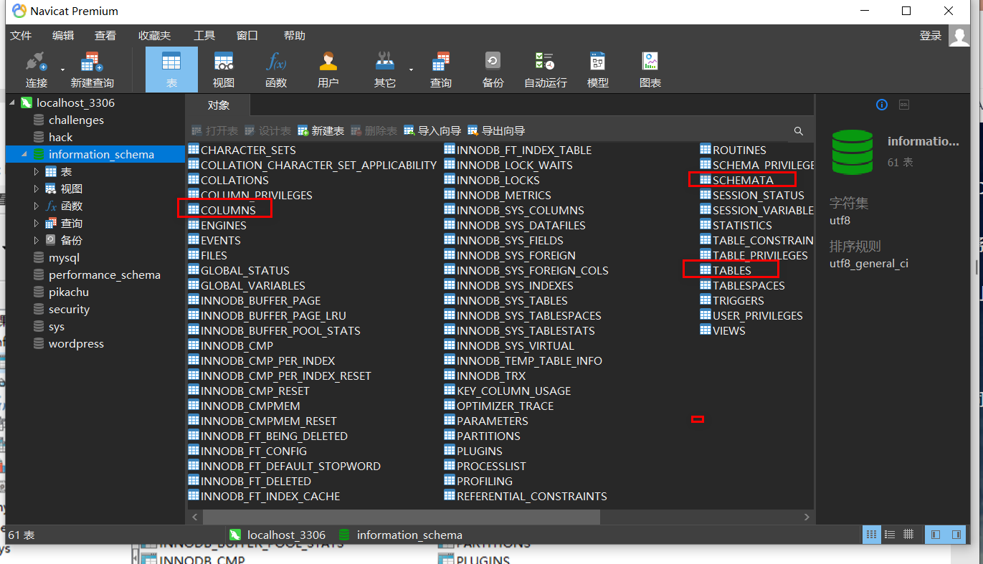The width and height of the screenshot is (983, 564).
Task: Expand the 函数 node in tree
Action: 37,206
